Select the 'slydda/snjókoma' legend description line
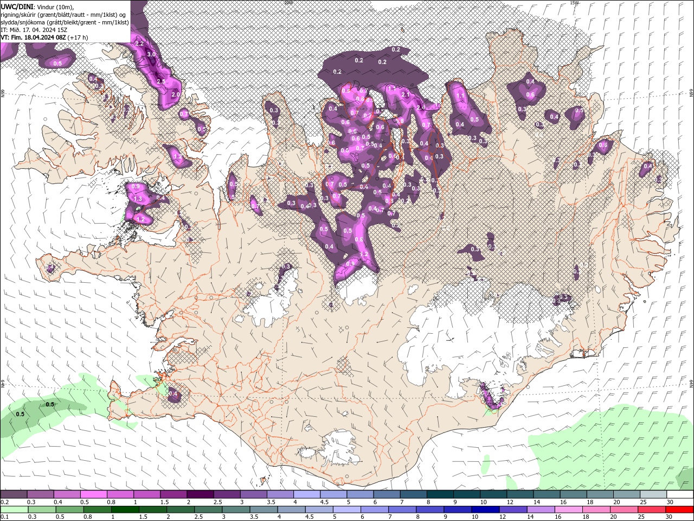Viewport: 694px width, 521px height. pyautogui.click(x=65, y=22)
